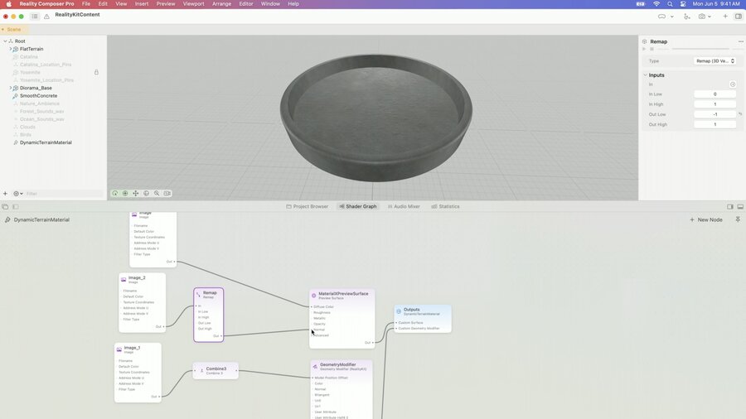Viewport: 746px width, 419px height.
Task: Click the hierarchy Filter text field
Action: [64, 193]
